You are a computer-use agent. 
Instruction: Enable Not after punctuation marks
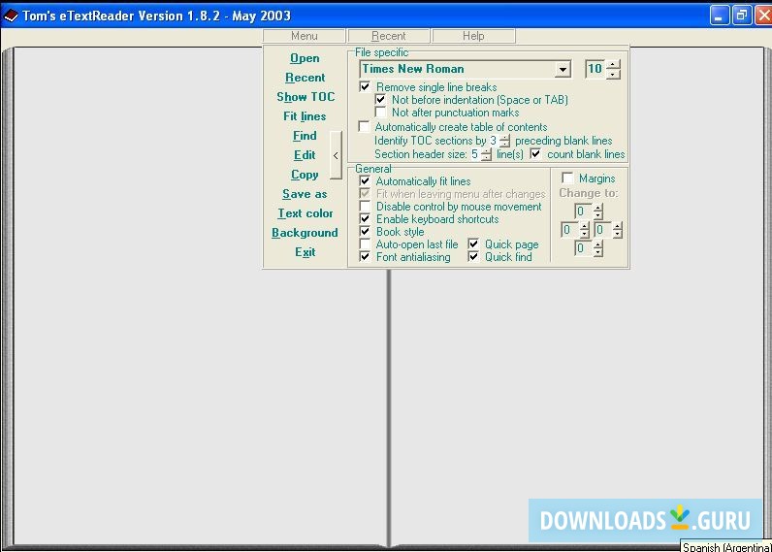[x=380, y=113]
